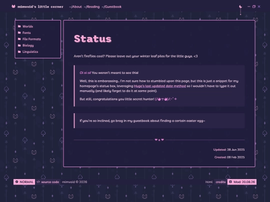Click the Status page heading
The image size is (270, 202).
pos(92,38)
